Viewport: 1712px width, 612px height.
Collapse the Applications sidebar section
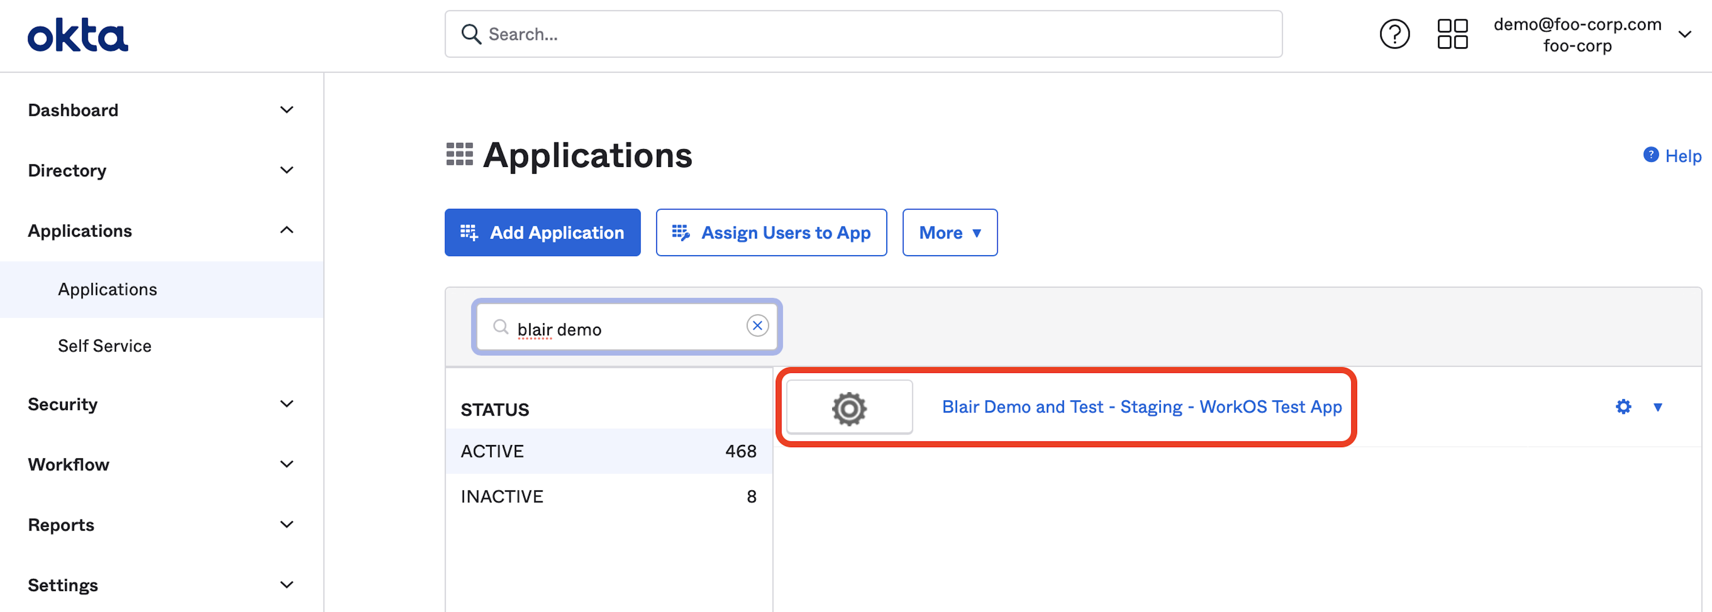[x=286, y=230]
